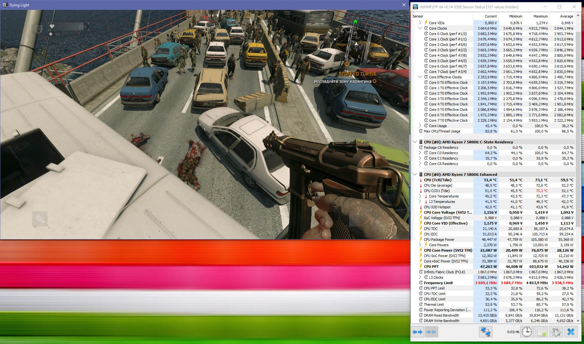Expand the Core Powers row
584x344 pixels.
point(420,245)
